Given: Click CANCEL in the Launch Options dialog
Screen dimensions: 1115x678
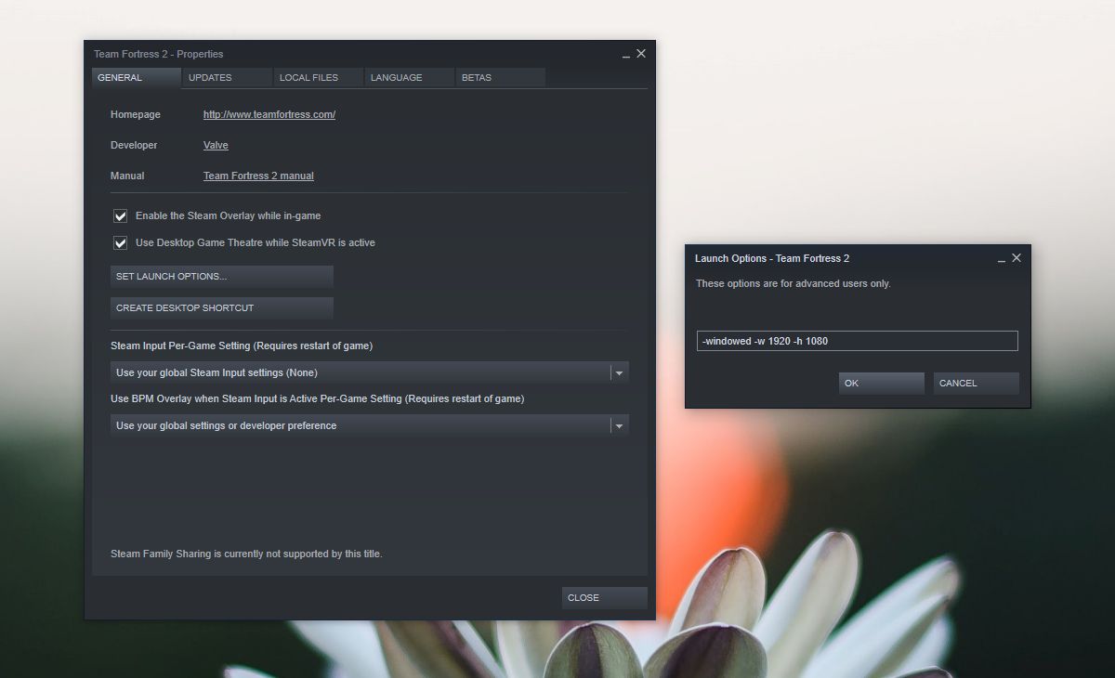Looking at the screenshot, I should [975, 383].
